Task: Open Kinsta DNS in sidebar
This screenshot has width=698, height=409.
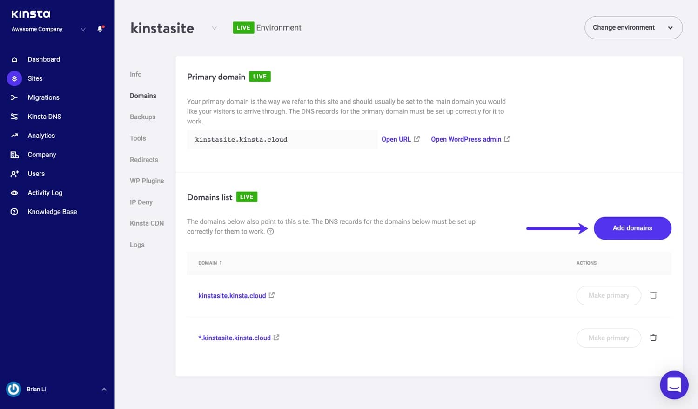Action: 44,117
